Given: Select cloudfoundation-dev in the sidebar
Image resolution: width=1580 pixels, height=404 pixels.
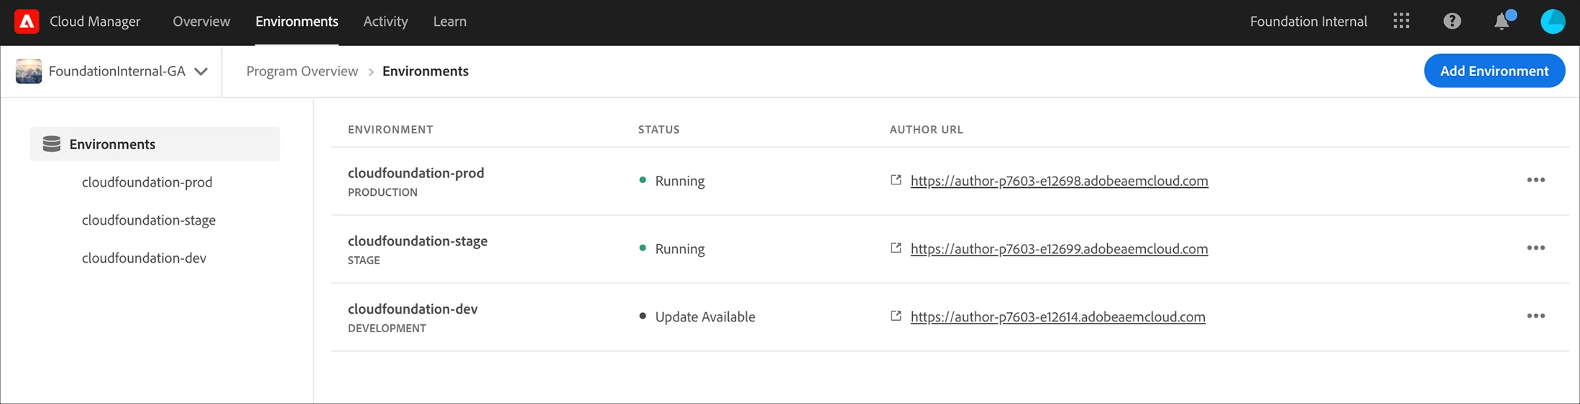Looking at the screenshot, I should pos(144,258).
